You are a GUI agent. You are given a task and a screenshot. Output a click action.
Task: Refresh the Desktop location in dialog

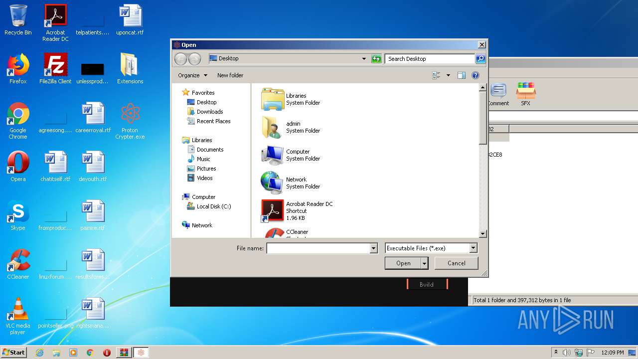pos(377,59)
